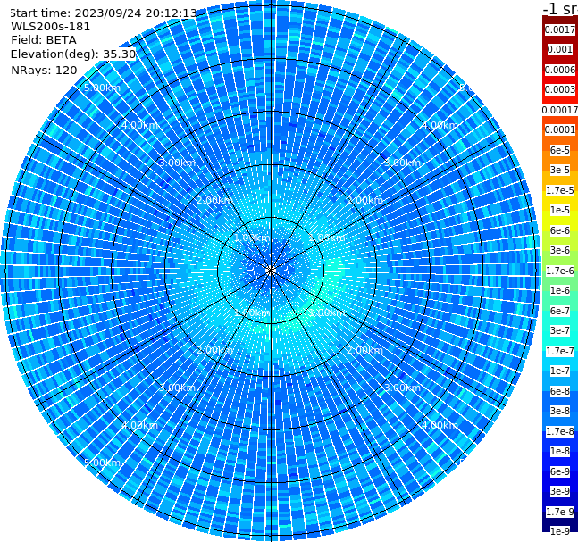578x542 pixels.
Task: Click the lower-left 5.00km range ring label
Action: (x=102, y=463)
